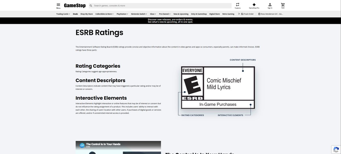Click the Sign In person icon
The width and height of the screenshot is (341, 154).
coord(270,5)
